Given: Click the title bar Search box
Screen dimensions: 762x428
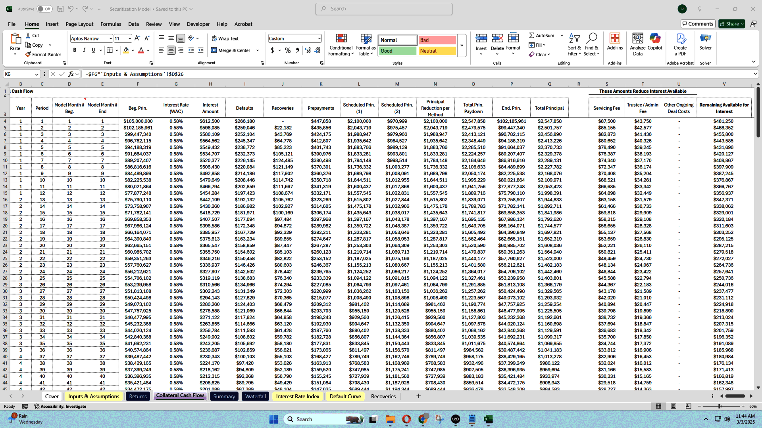Looking at the screenshot, I should tap(384, 9).
